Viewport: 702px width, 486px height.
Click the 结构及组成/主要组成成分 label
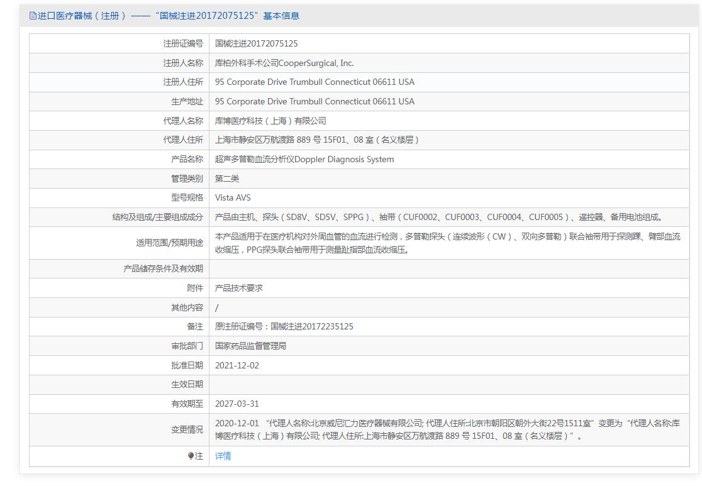[158, 217]
